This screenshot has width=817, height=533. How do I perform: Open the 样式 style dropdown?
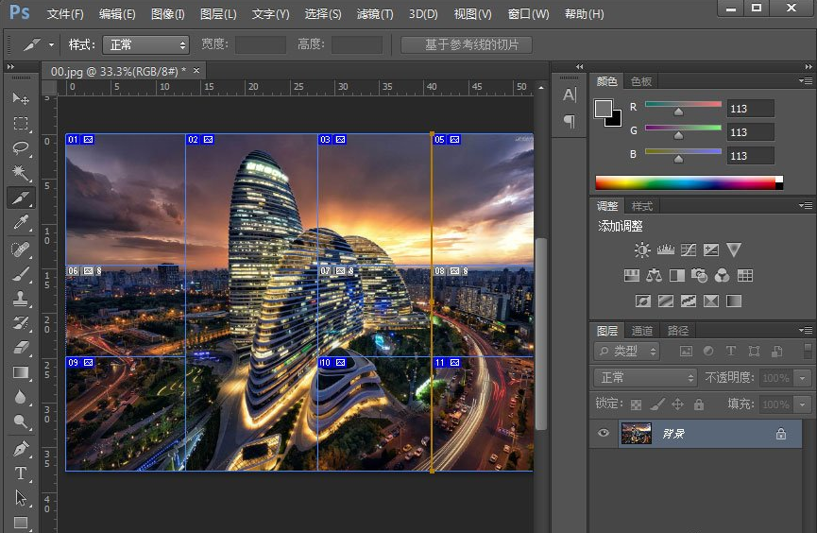click(x=145, y=45)
